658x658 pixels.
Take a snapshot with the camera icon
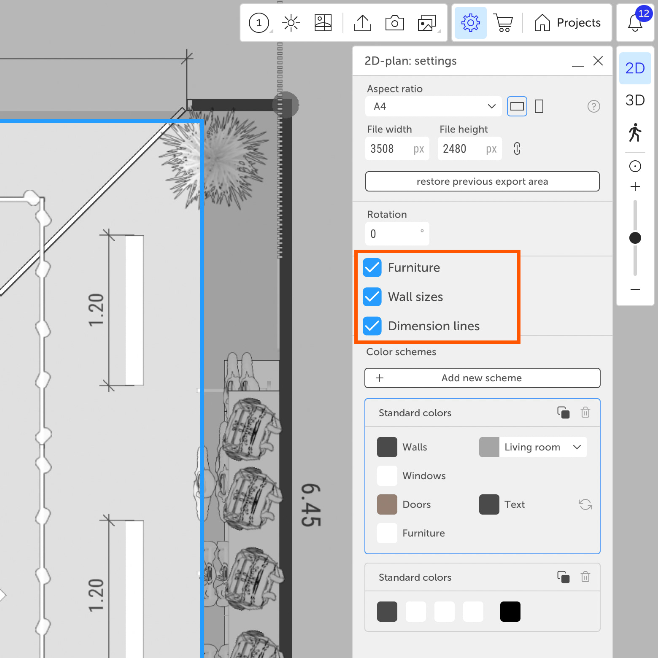(x=394, y=23)
